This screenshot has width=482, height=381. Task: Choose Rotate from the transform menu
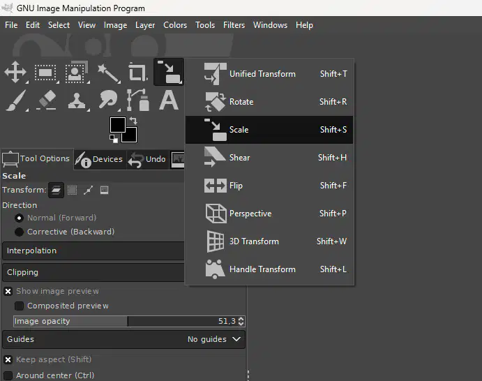[x=269, y=102]
